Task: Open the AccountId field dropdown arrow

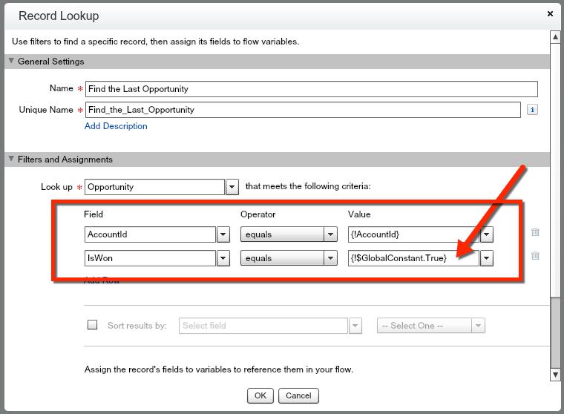Action: 223,234
